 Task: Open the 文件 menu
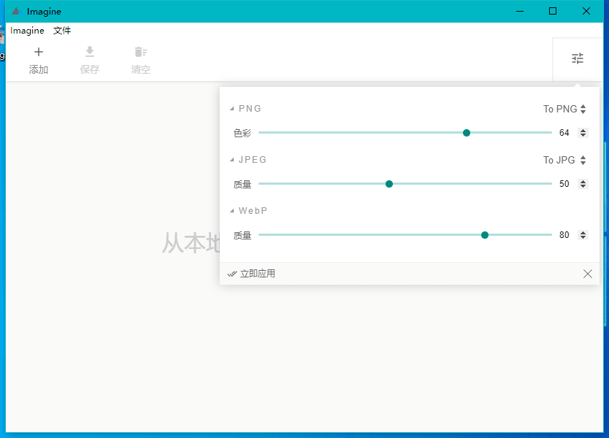pyautogui.click(x=62, y=31)
